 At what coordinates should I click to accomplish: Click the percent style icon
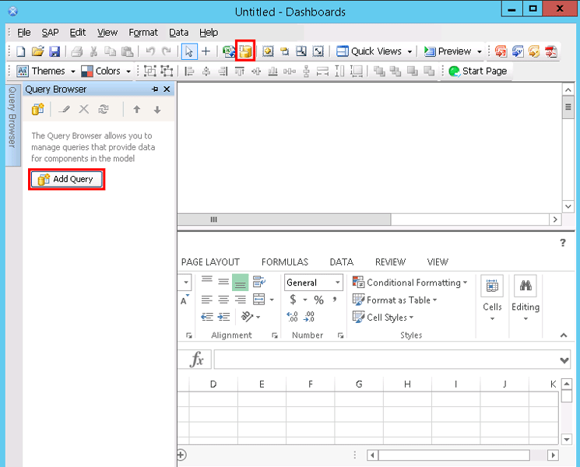click(318, 300)
